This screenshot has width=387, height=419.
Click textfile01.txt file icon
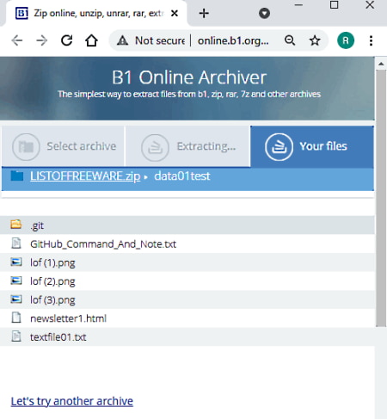point(16,336)
